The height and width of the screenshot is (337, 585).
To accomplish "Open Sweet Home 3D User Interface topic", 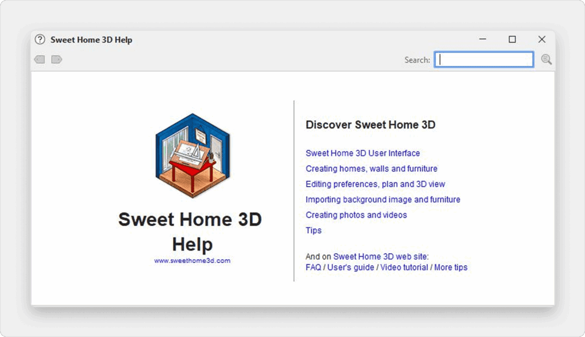I will click(x=363, y=153).
